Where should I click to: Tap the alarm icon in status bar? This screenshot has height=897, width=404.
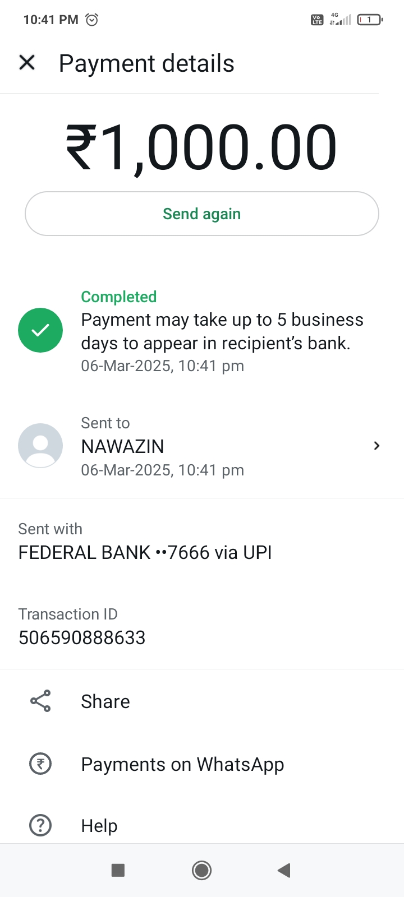[91, 20]
